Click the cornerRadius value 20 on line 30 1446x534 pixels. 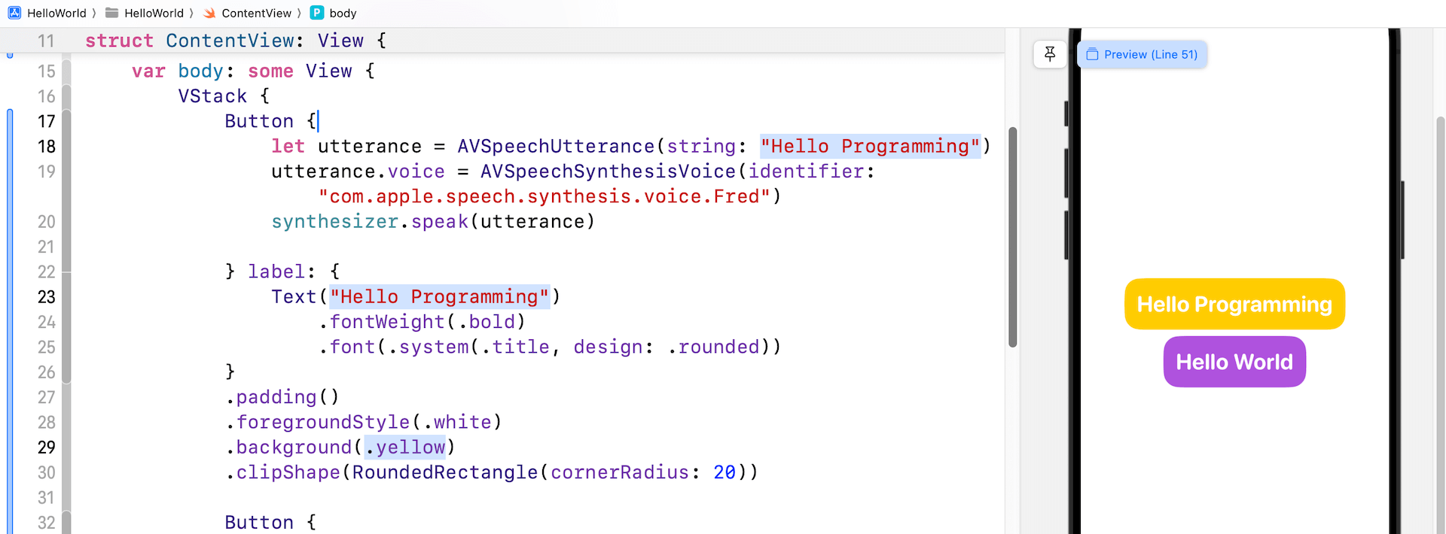point(724,472)
